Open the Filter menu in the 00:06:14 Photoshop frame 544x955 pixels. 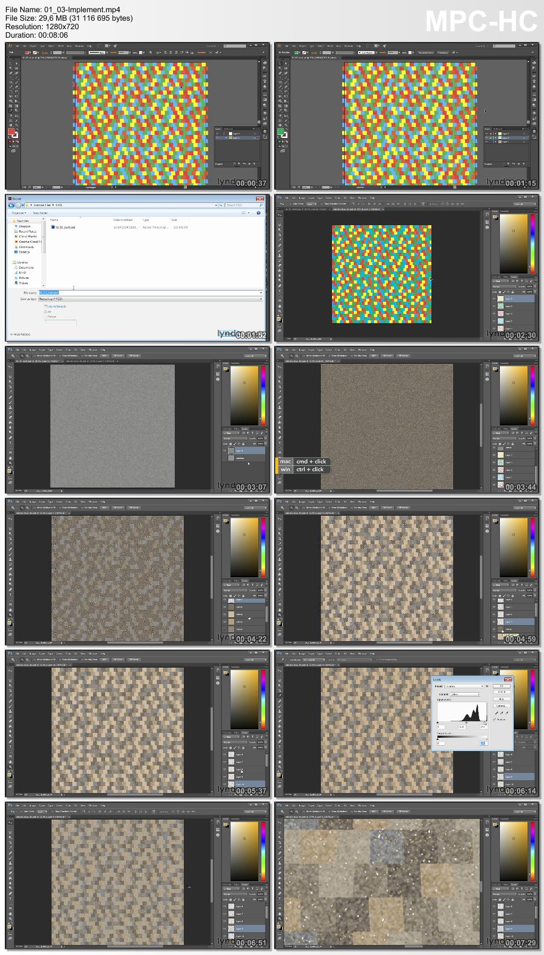click(x=337, y=653)
